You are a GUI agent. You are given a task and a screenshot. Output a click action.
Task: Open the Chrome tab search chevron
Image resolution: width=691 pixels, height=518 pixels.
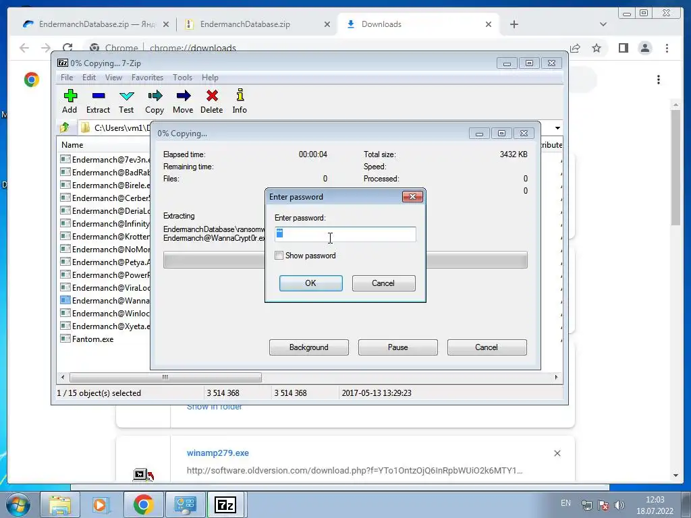coord(603,24)
